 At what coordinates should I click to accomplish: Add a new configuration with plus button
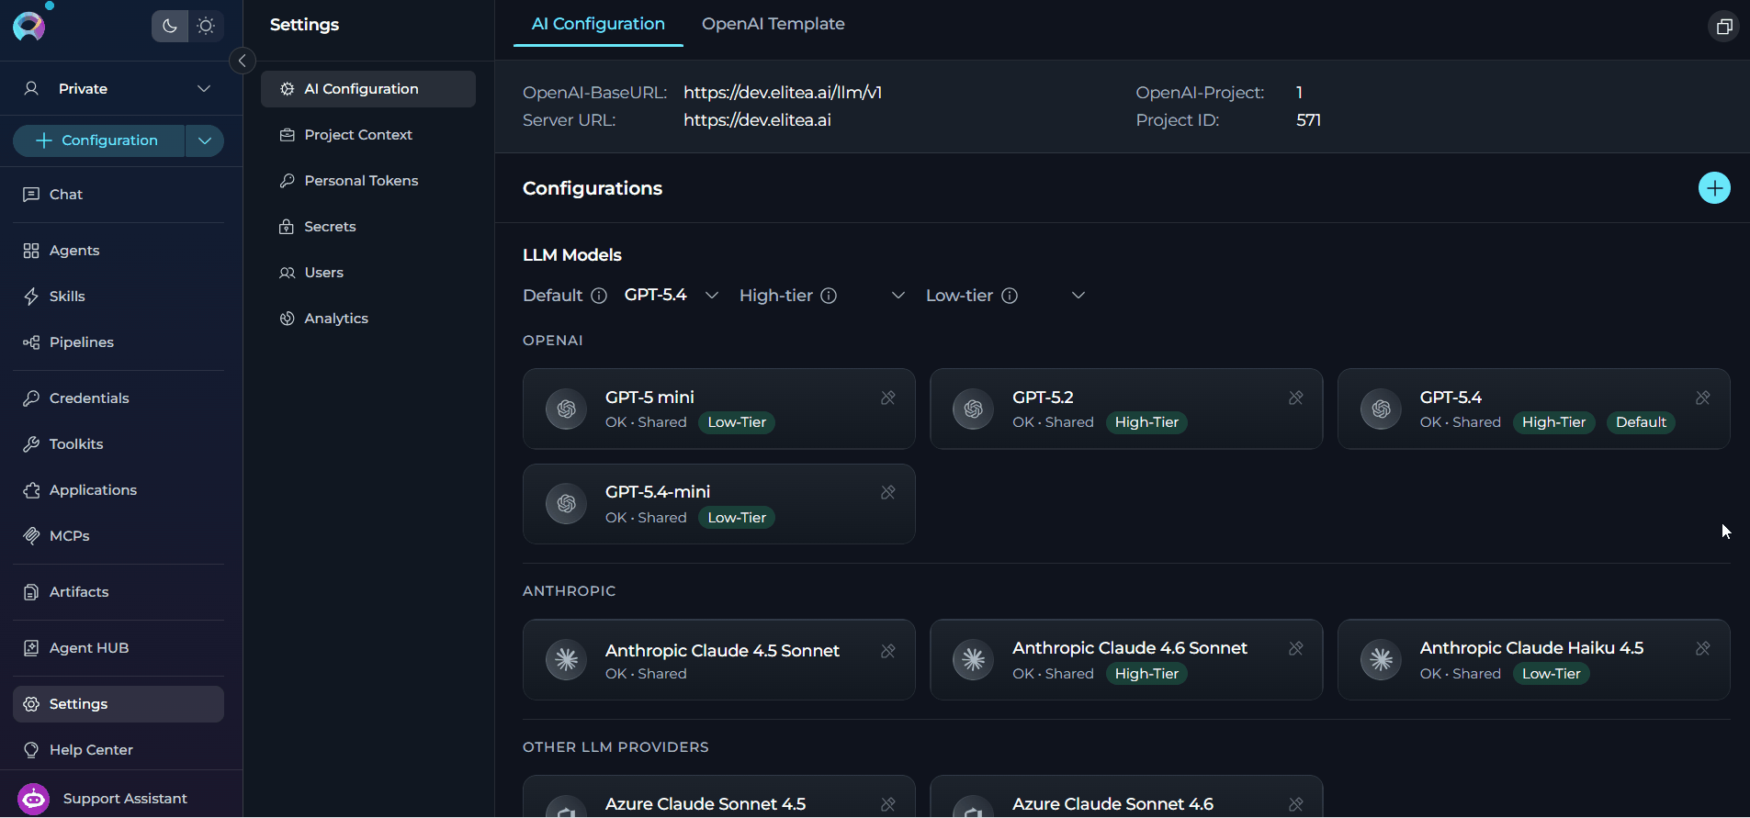tap(1714, 188)
